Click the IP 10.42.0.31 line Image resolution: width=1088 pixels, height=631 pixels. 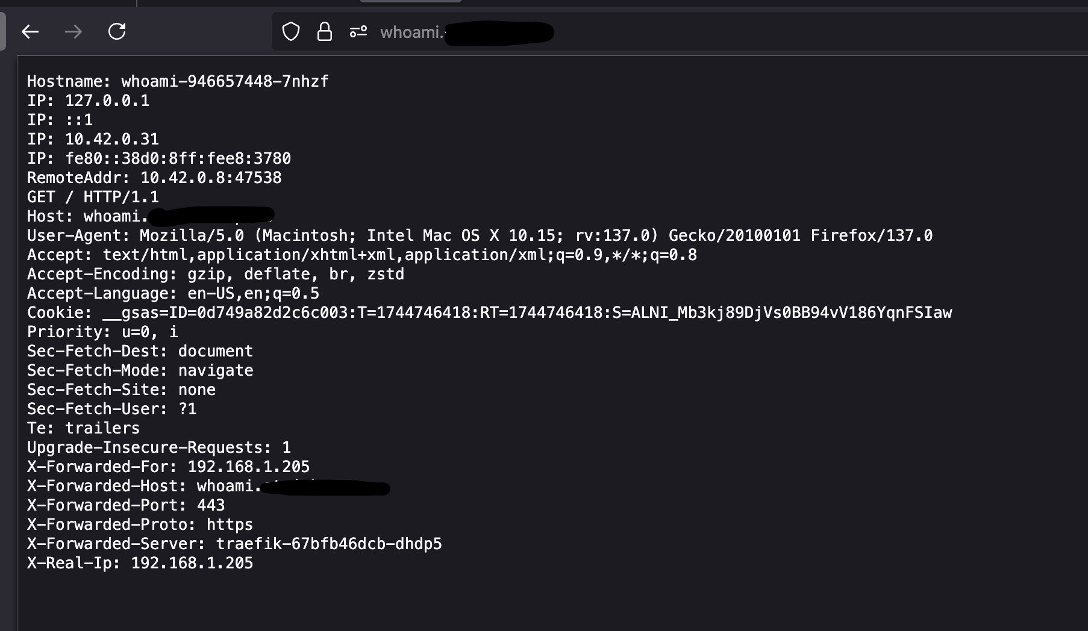[93, 139]
